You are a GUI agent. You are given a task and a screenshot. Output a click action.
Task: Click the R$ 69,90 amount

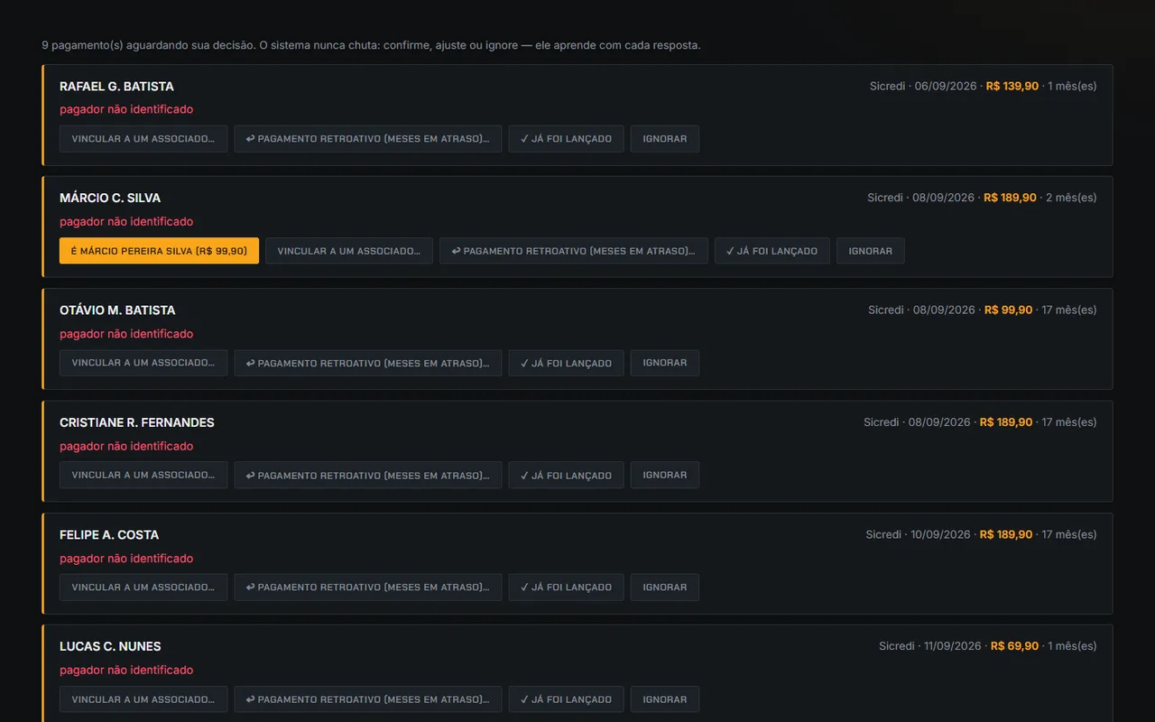[x=1014, y=646]
